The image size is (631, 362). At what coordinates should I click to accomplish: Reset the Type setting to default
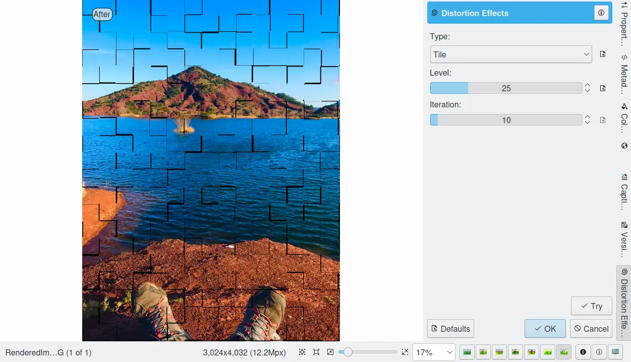(x=603, y=54)
